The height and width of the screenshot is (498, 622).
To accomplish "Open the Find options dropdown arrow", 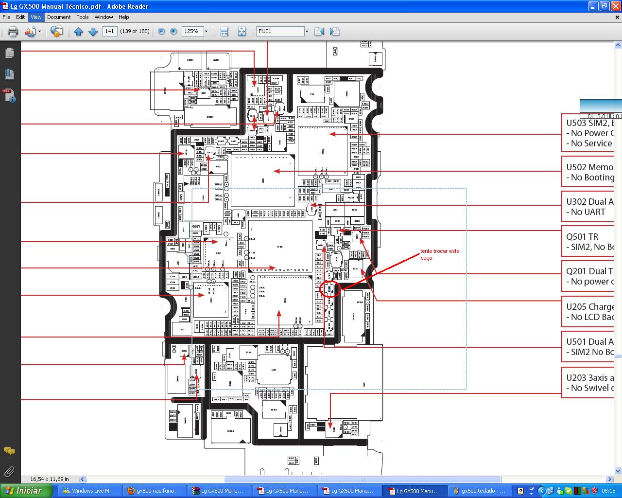I will tap(307, 31).
